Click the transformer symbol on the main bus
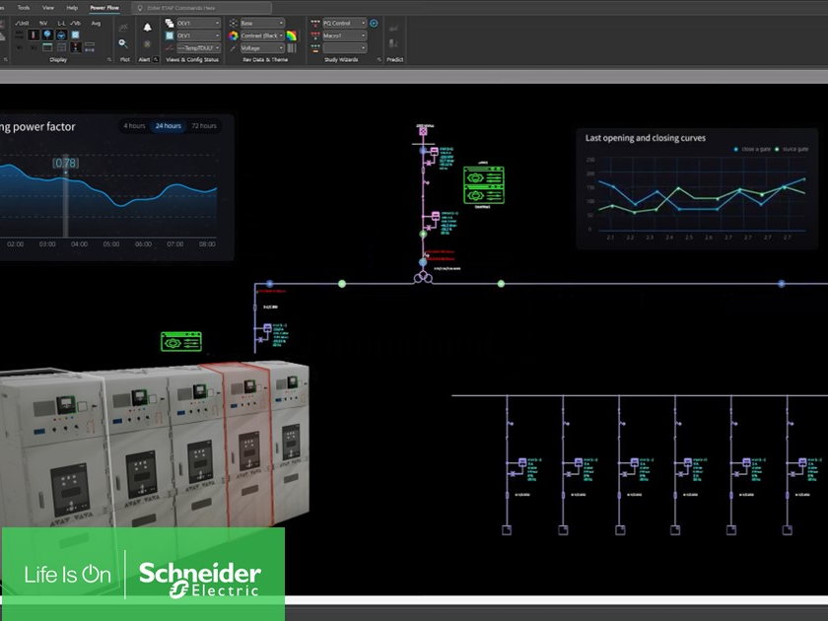The width and height of the screenshot is (828, 621). coord(422,278)
